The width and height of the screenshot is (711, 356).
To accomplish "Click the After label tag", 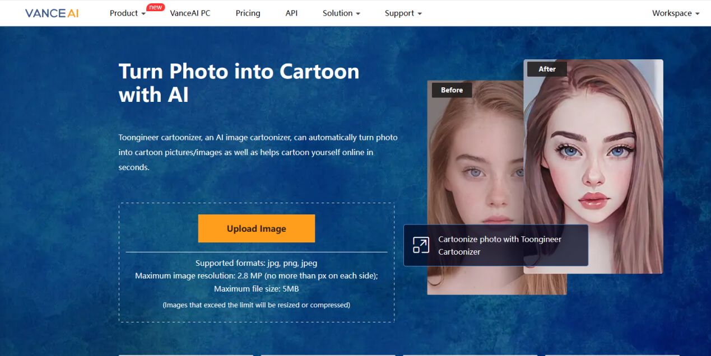I will (547, 69).
